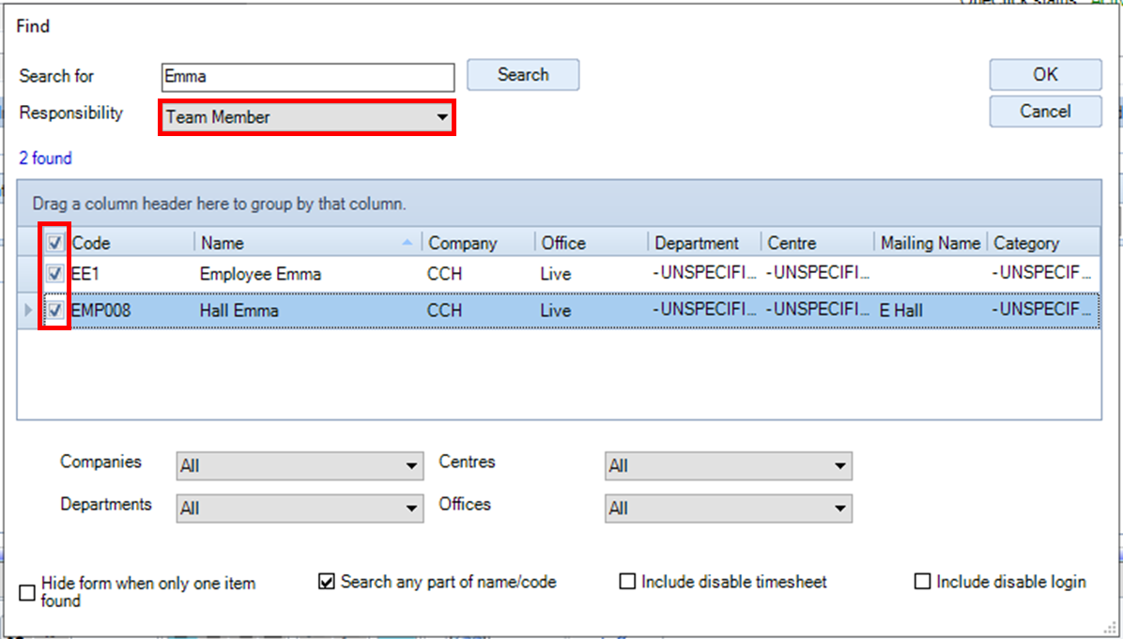Toggle the select-all checkbox in header
Image resolution: width=1123 pixels, height=639 pixels.
(x=54, y=243)
